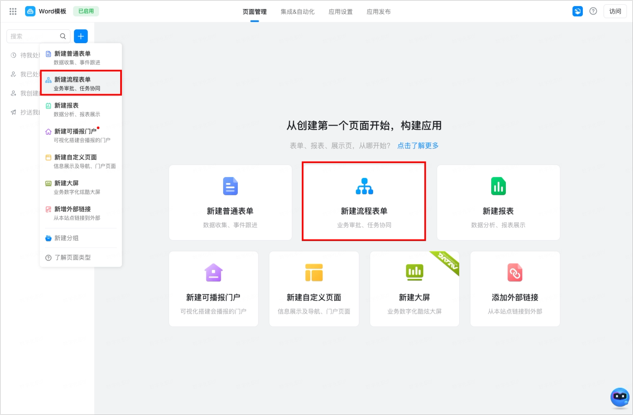Click the blue robot assistant icon
This screenshot has width=633, height=415.
click(620, 397)
